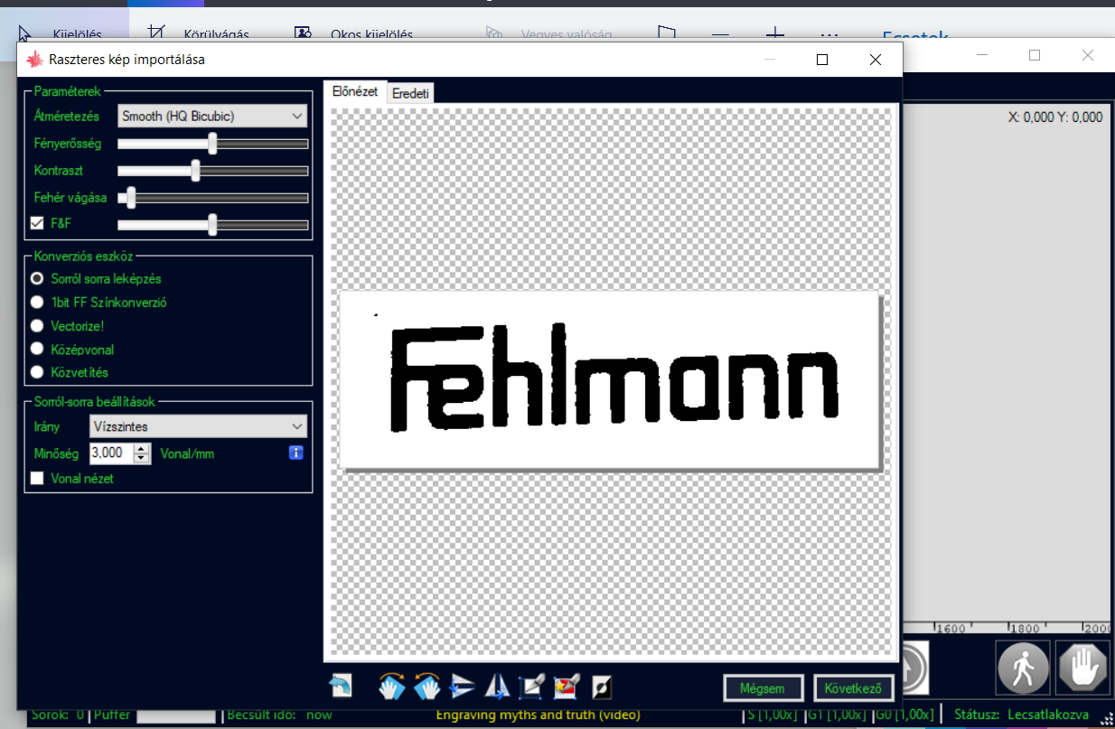Click the LaserGRBL logo in the dialog title
1115x729 pixels.
35,60
